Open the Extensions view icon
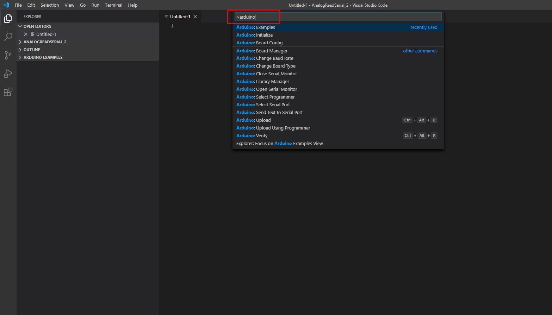The height and width of the screenshot is (315, 552). click(x=8, y=92)
